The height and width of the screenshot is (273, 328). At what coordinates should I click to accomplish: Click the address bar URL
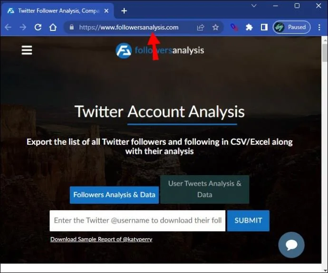click(129, 28)
